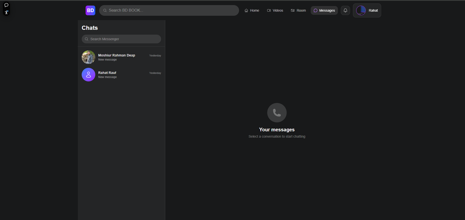
Task: Go to the Home page
Action: click(x=252, y=11)
